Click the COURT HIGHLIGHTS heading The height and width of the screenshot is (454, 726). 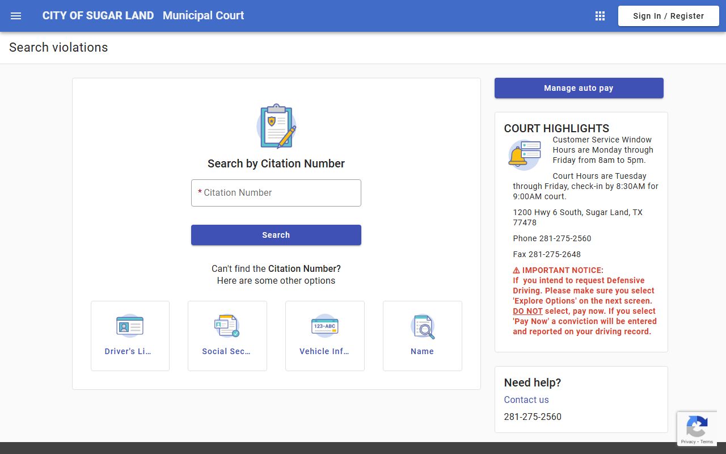[556, 128]
